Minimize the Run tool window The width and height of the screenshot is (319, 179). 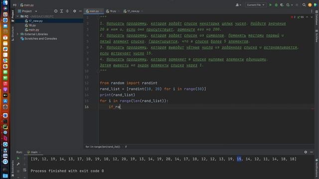pyautogui.click(x=312, y=152)
